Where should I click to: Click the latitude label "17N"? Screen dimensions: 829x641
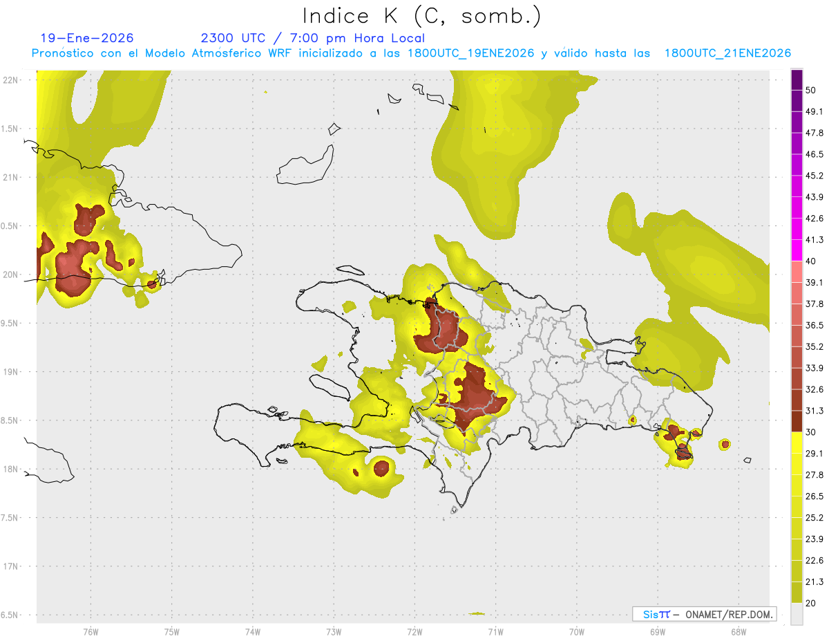[12, 567]
